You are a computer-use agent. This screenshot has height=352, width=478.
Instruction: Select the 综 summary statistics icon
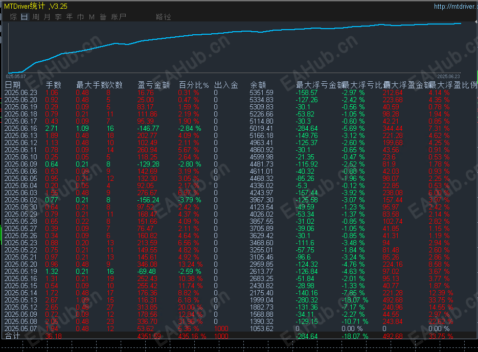click(13, 16)
